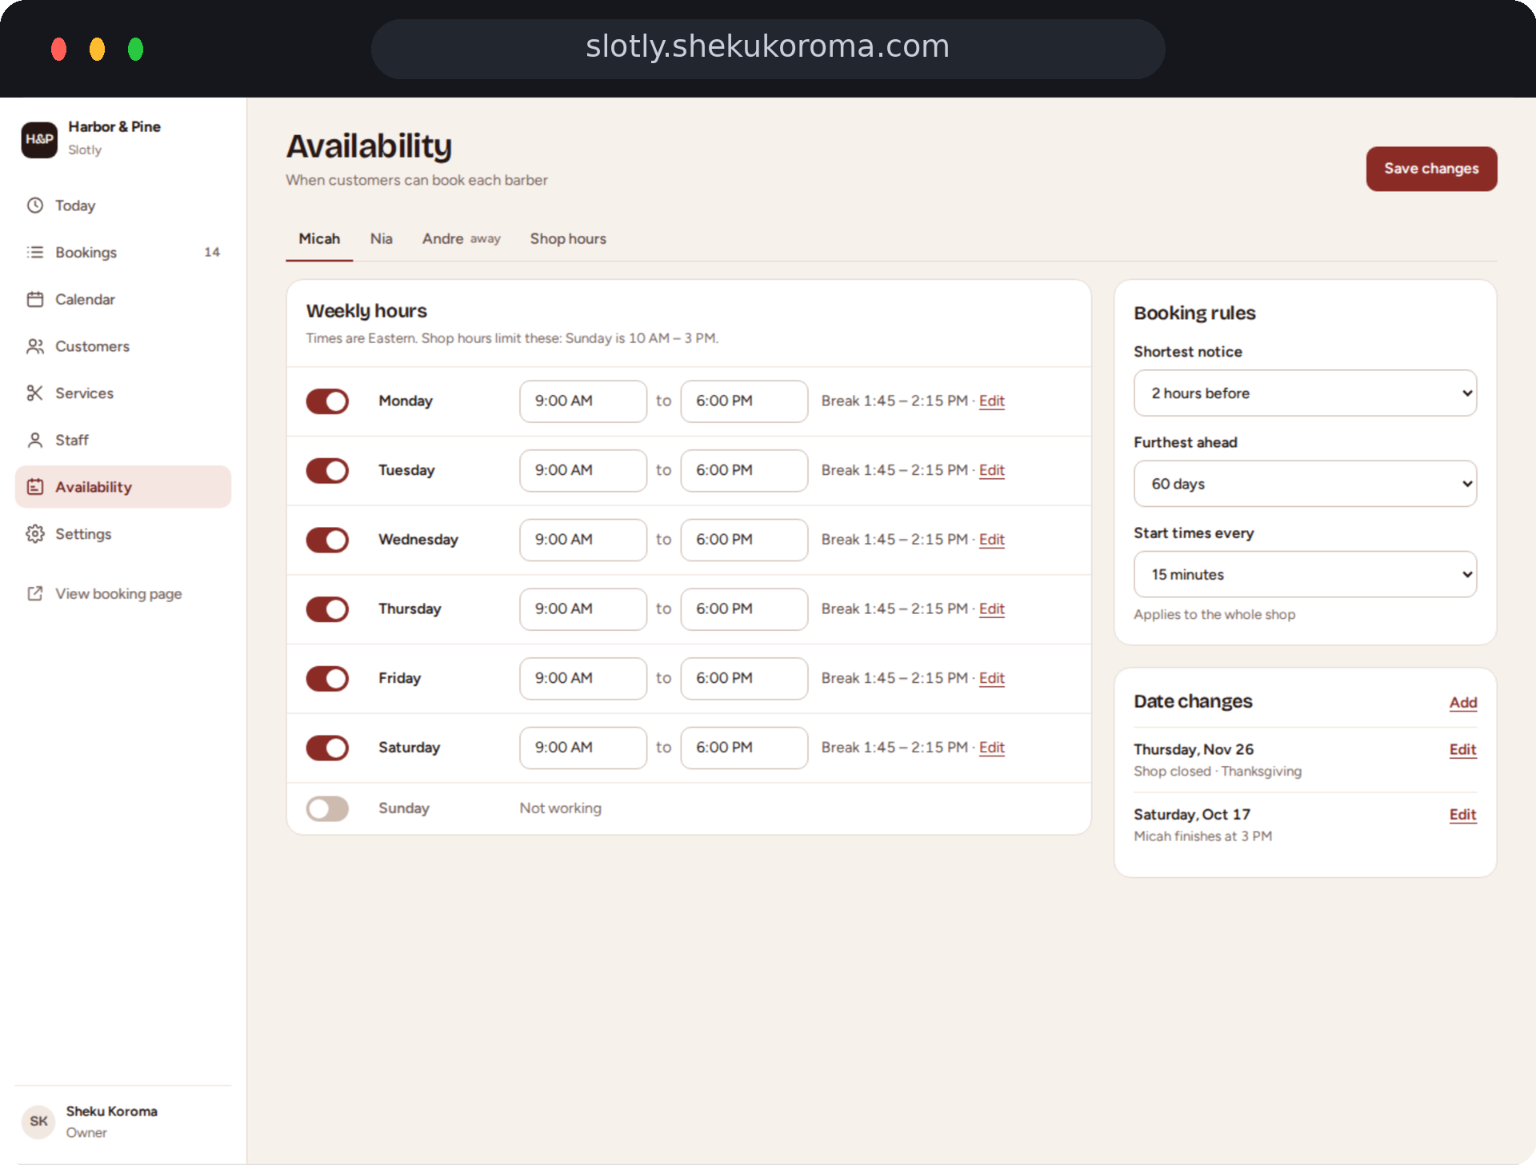The image size is (1536, 1165).
Task: Click Wednesday's 6:00 PM end field
Action: click(744, 540)
